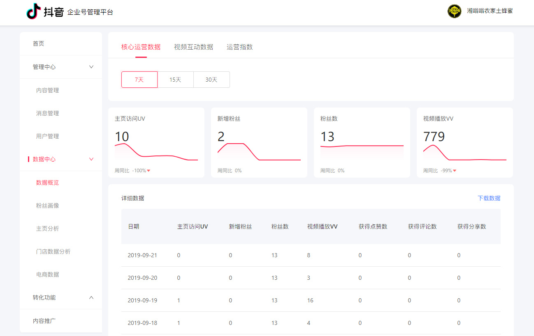This screenshot has width=534, height=336.
Task: Click the 粉丝数 trend chart
Action: [362, 152]
